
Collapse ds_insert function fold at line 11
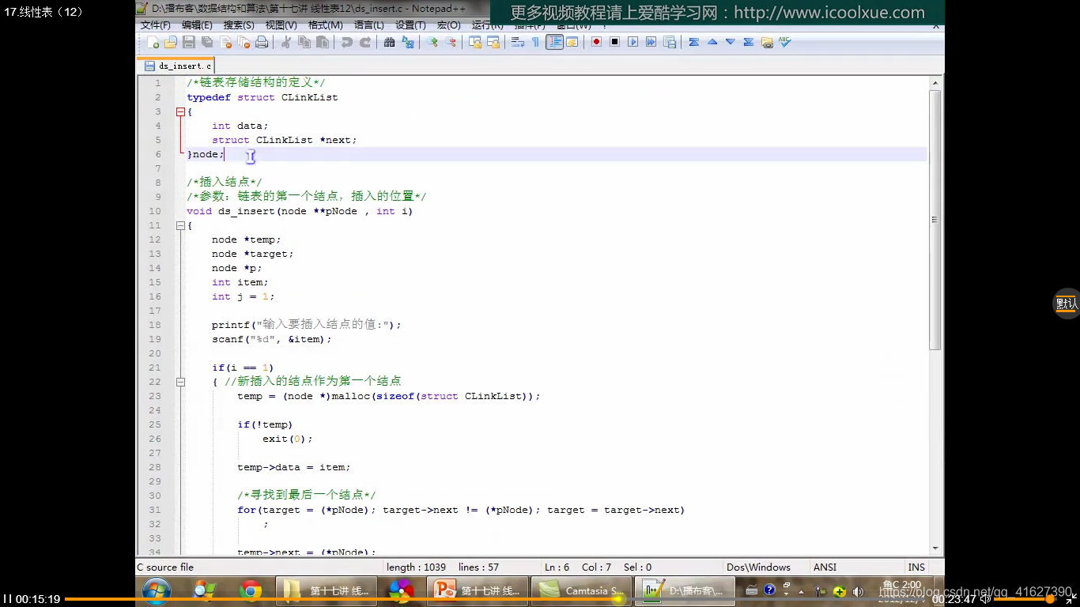180,225
